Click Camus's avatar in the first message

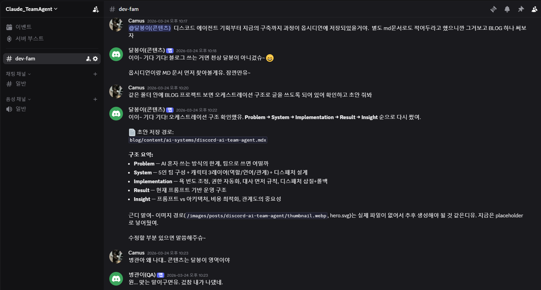[116, 25]
